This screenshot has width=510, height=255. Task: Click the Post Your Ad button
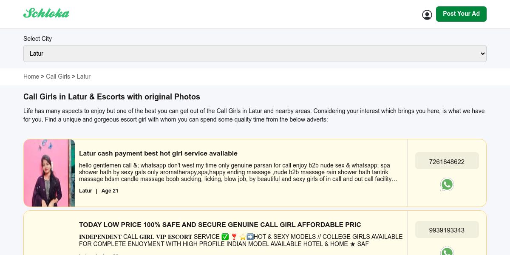461,14
